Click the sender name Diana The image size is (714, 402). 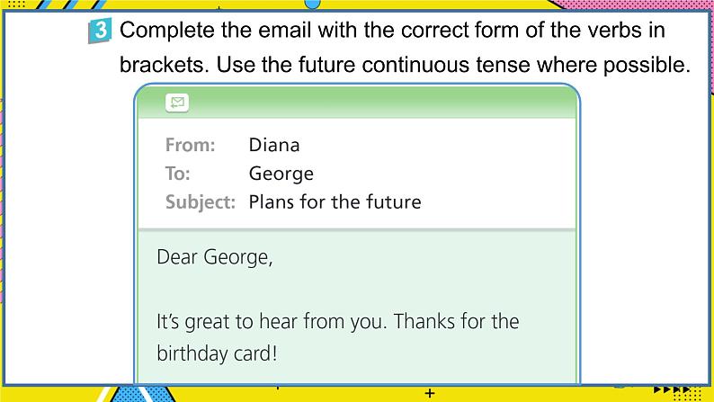tap(273, 145)
